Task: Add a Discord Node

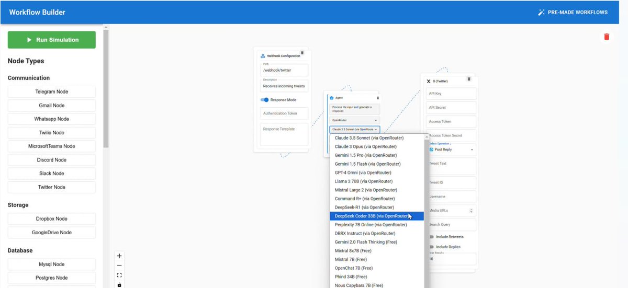Action: point(52,160)
